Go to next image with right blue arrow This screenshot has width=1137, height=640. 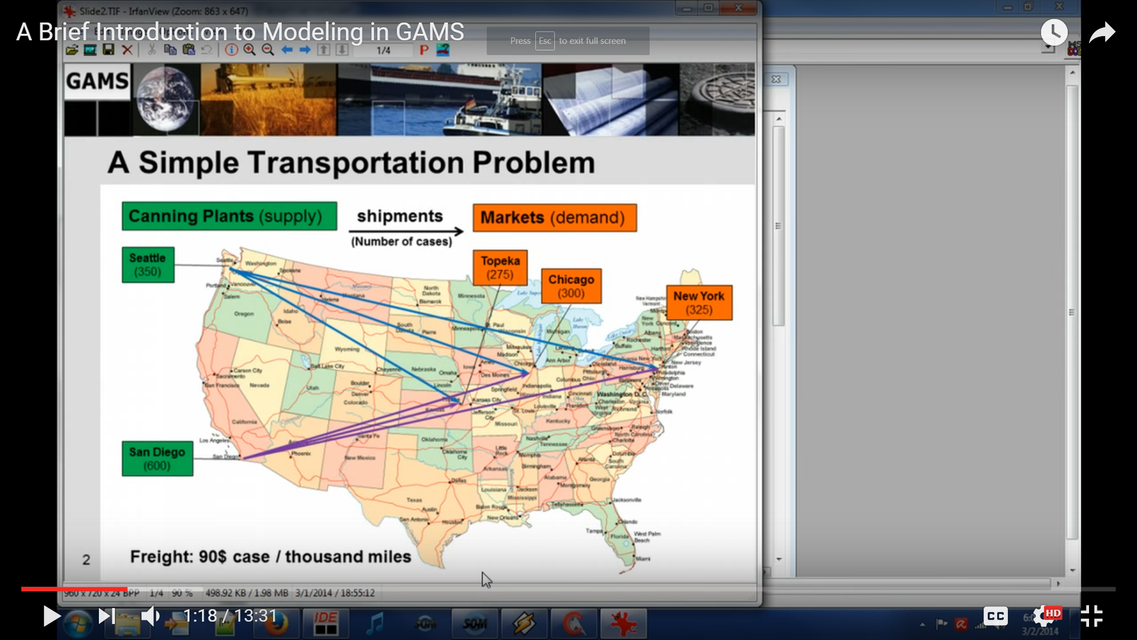click(x=305, y=50)
